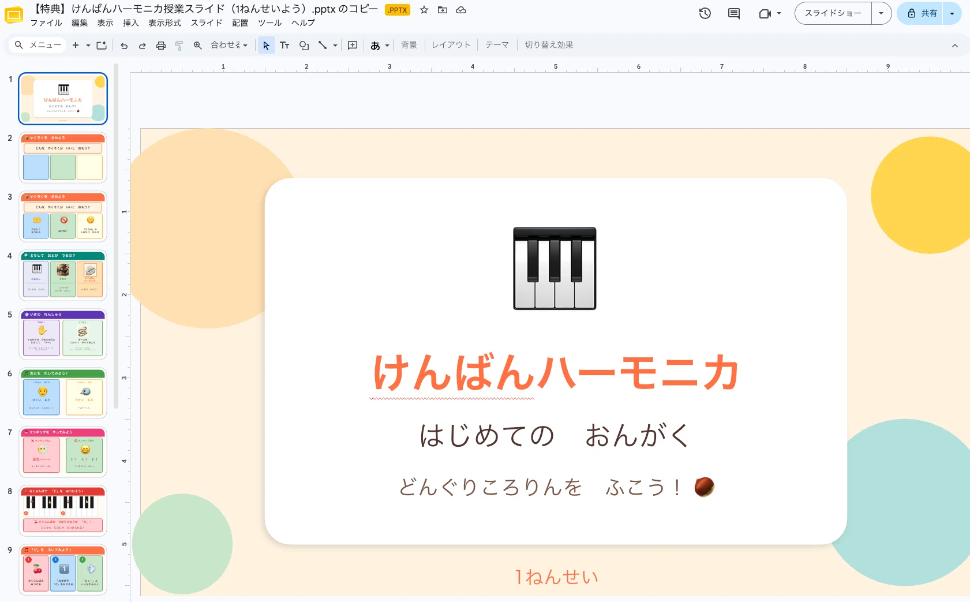Select slide 7 thumbnail
Viewport: 970px width, 602px height.
click(x=63, y=452)
